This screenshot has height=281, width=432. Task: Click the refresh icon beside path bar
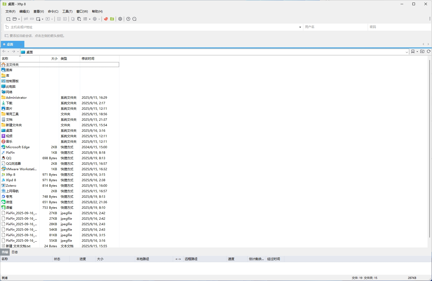click(x=429, y=52)
